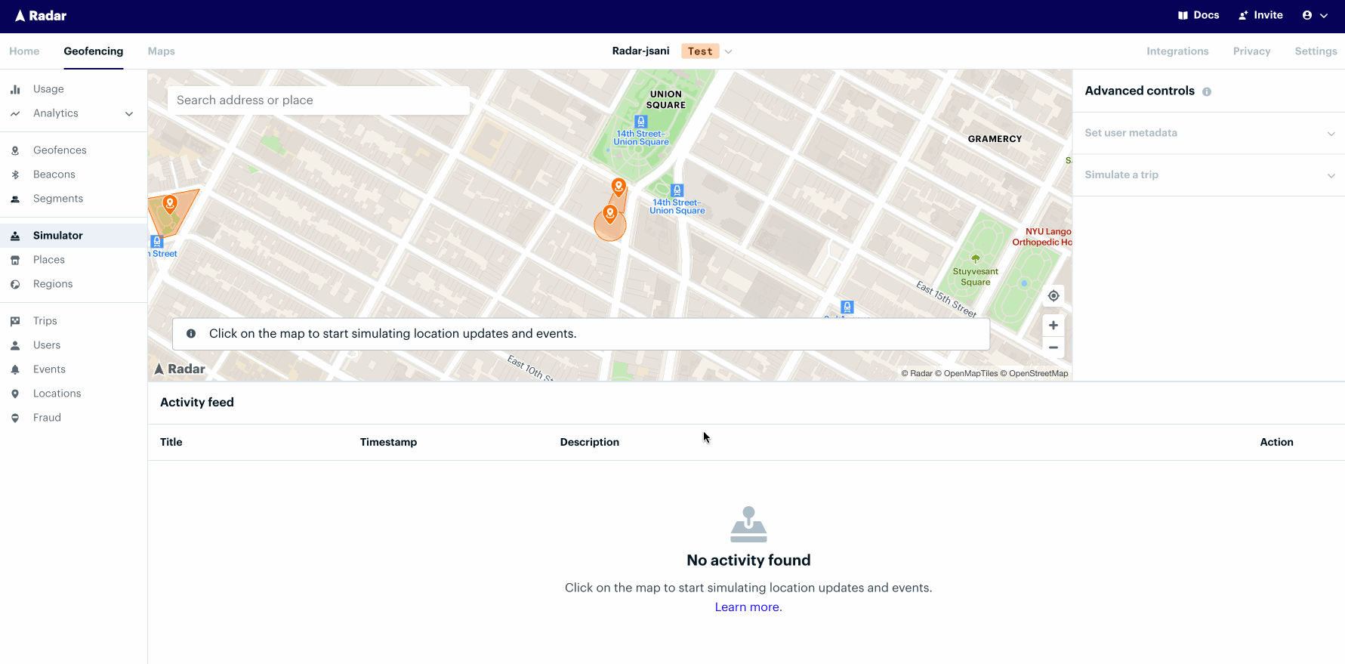The width and height of the screenshot is (1345, 664).
Task: Open Segments in the sidebar
Action: point(58,199)
